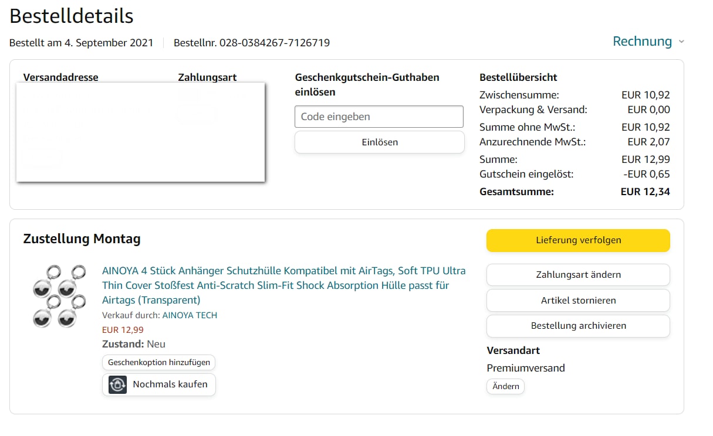The width and height of the screenshot is (713, 436).
Task: Expand the Rechnung chevron arrow
Action: 681,42
